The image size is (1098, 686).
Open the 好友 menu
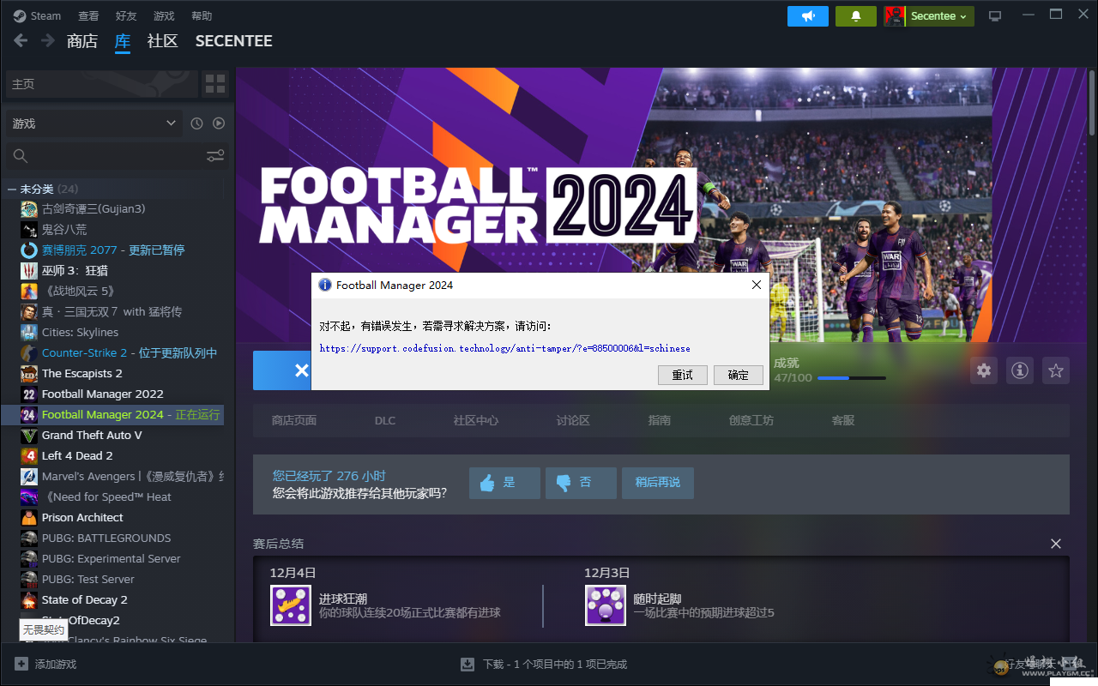(126, 15)
